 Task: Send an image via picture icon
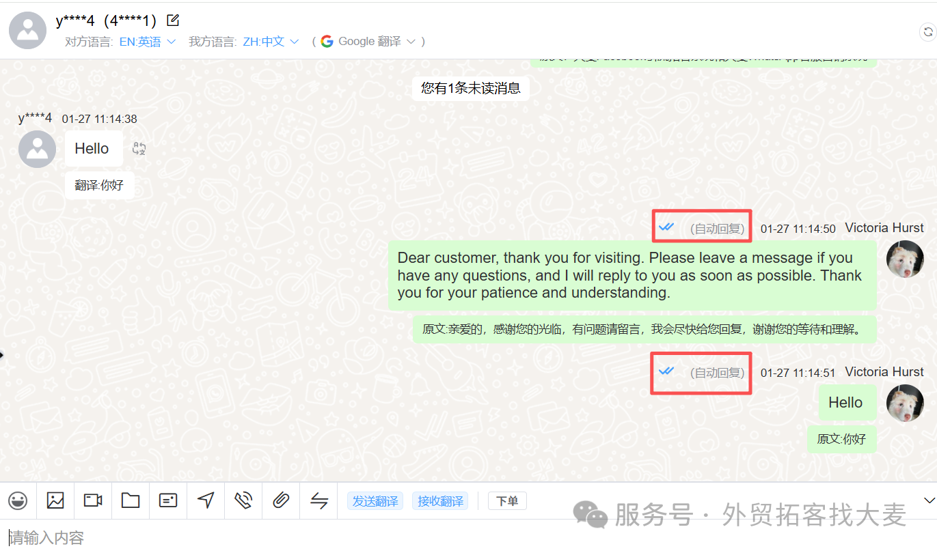(x=55, y=500)
